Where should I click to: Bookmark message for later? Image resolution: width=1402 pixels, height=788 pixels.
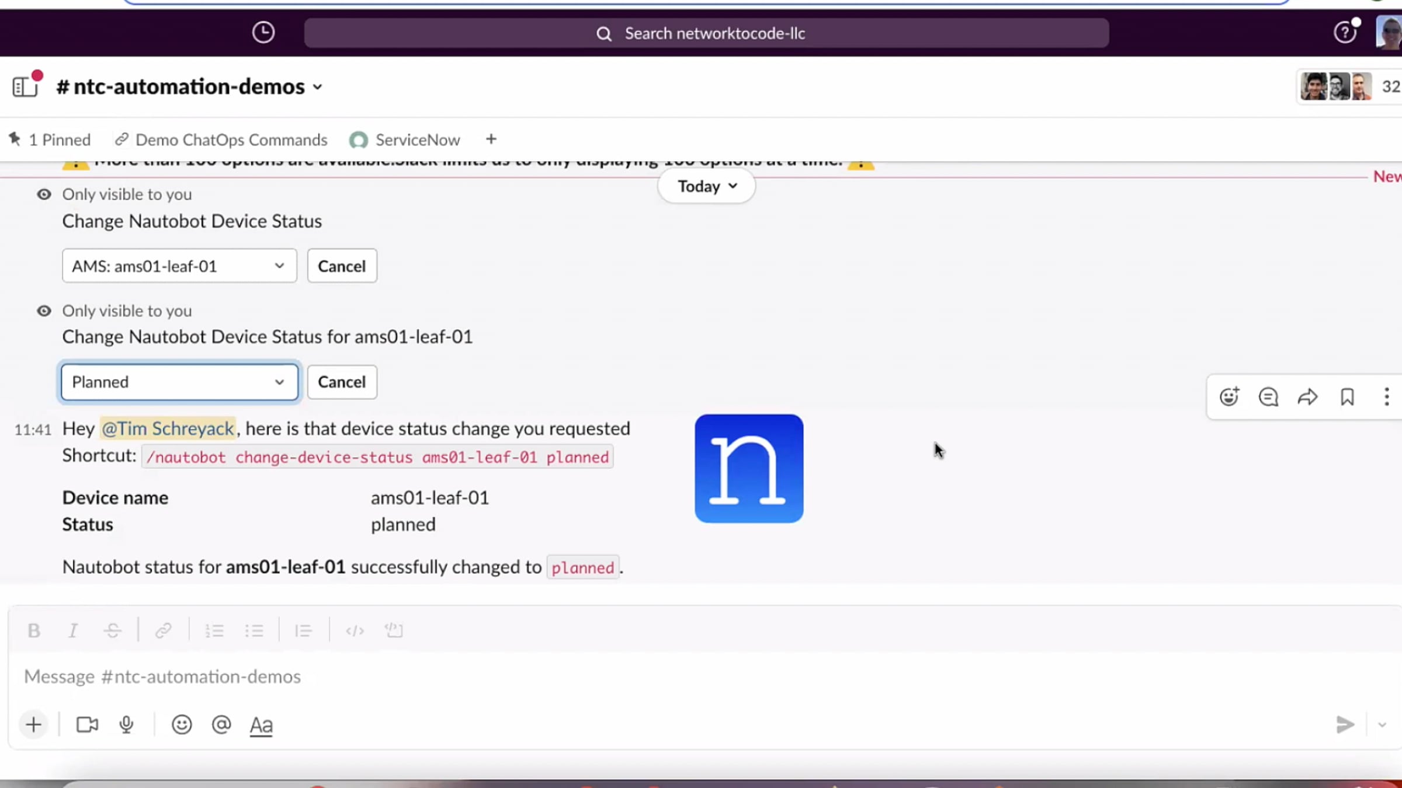coord(1347,397)
